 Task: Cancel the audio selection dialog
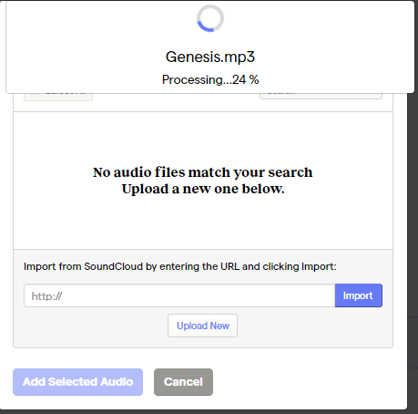pos(183,382)
